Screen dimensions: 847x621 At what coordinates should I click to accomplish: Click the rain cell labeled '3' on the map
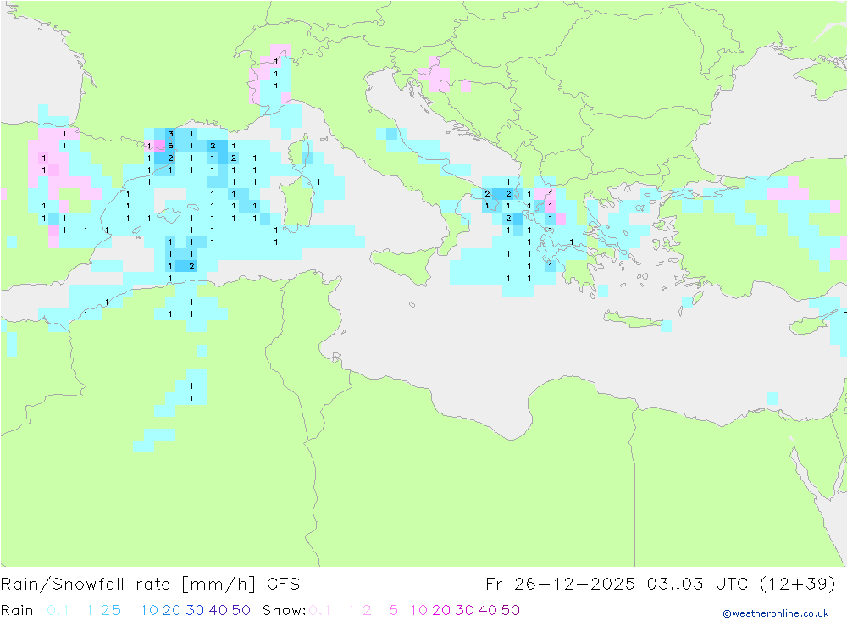(x=170, y=134)
